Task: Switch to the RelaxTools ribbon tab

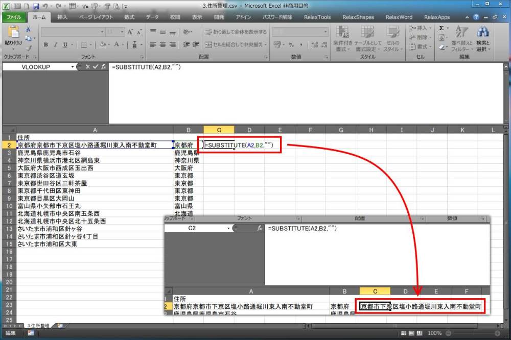Action: [317, 17]
